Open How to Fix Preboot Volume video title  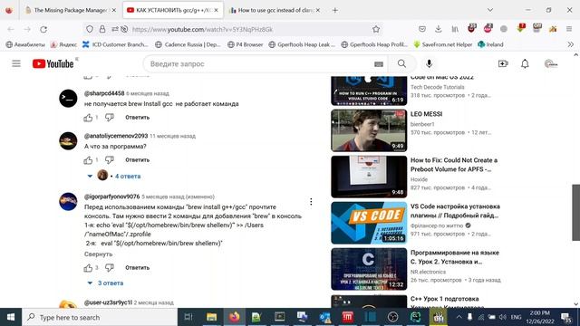[x=454, y=165]
